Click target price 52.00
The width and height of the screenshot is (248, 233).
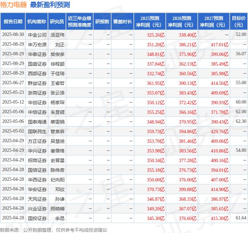click(x=241, y=34)
